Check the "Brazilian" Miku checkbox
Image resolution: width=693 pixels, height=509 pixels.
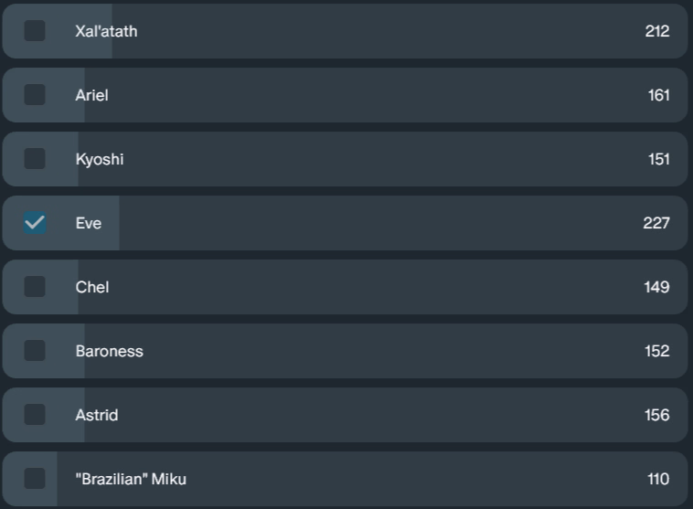[x=35, y=479]
